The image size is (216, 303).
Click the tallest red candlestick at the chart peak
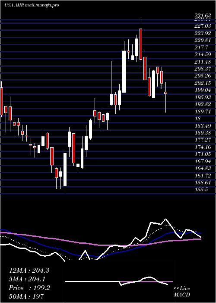click(x=141, y=44)
